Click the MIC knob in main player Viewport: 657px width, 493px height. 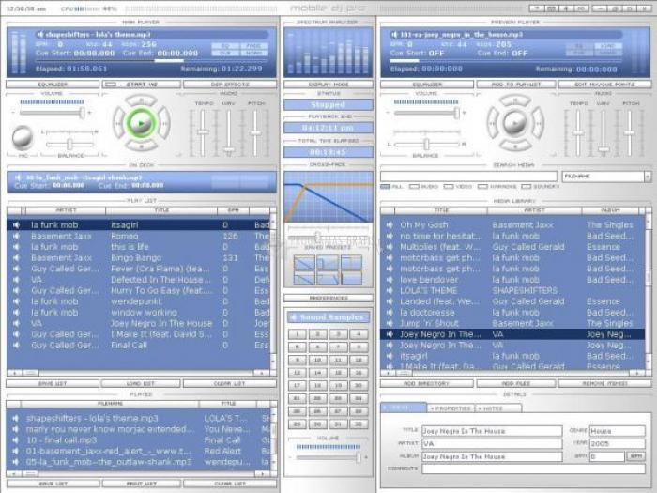[23, 138]
